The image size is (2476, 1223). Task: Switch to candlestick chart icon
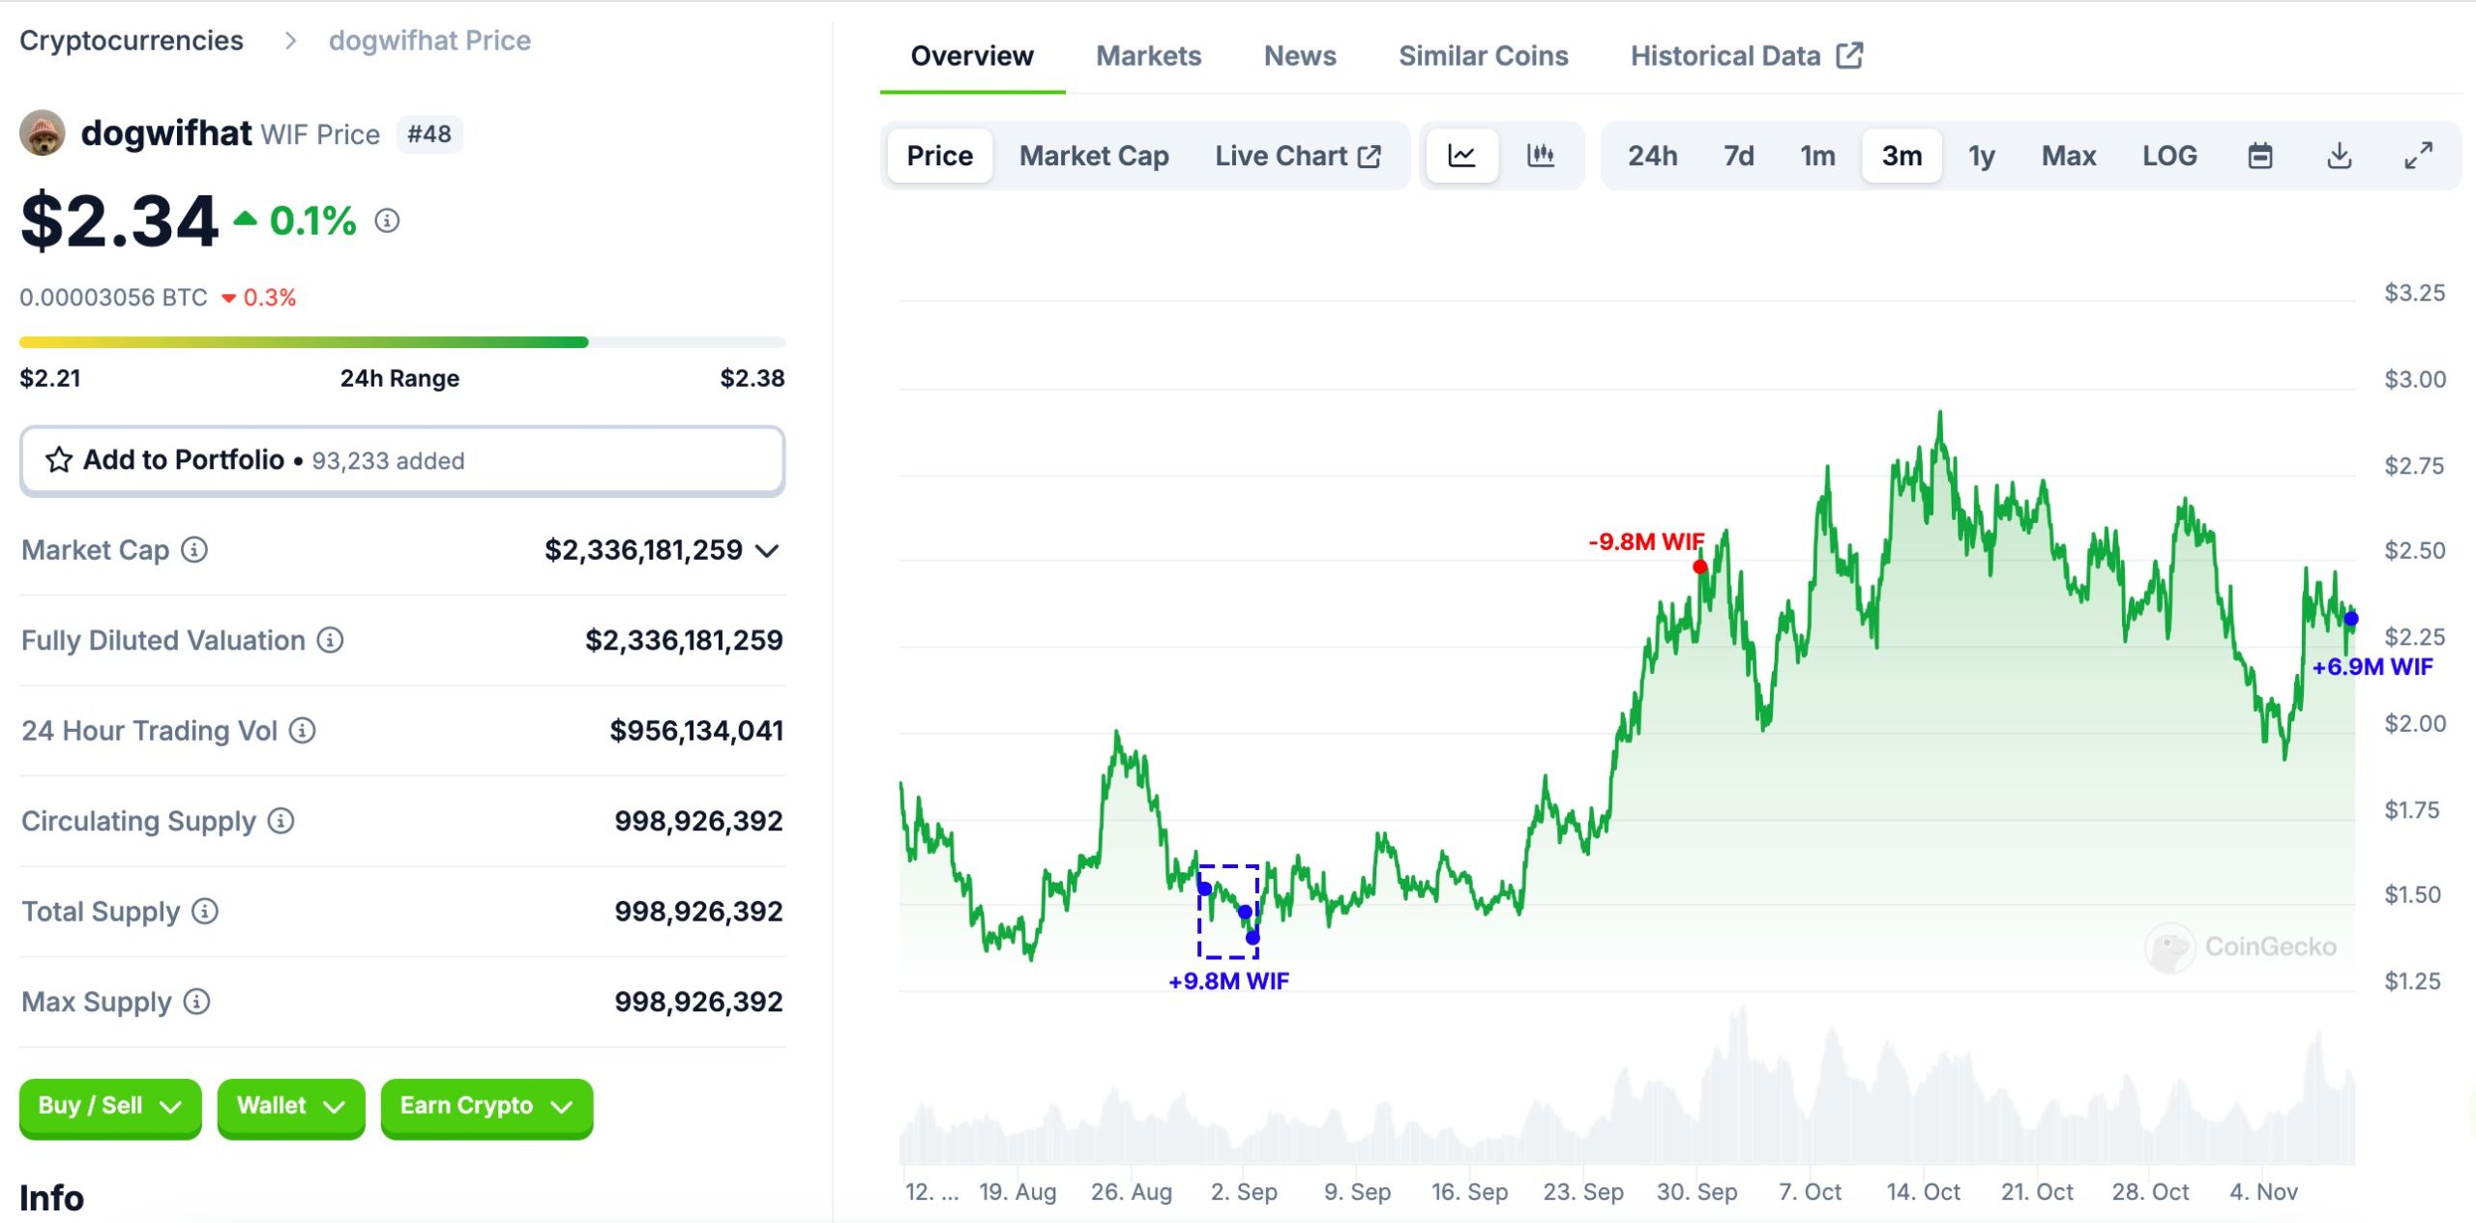click(1541, 156)
